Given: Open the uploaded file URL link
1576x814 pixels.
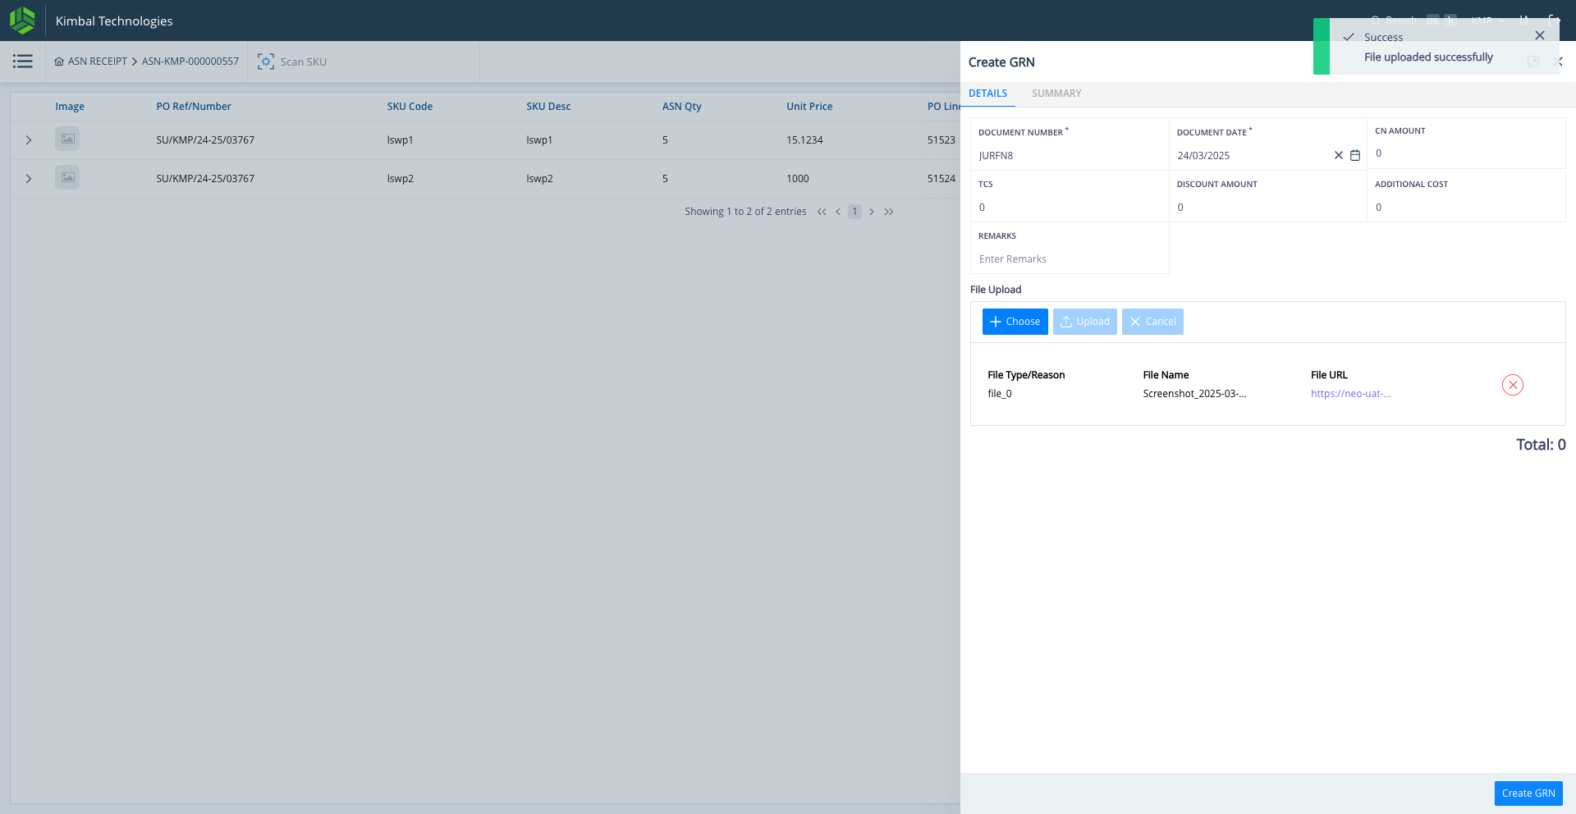Looking at the screenshot, I should point(1350,394).
